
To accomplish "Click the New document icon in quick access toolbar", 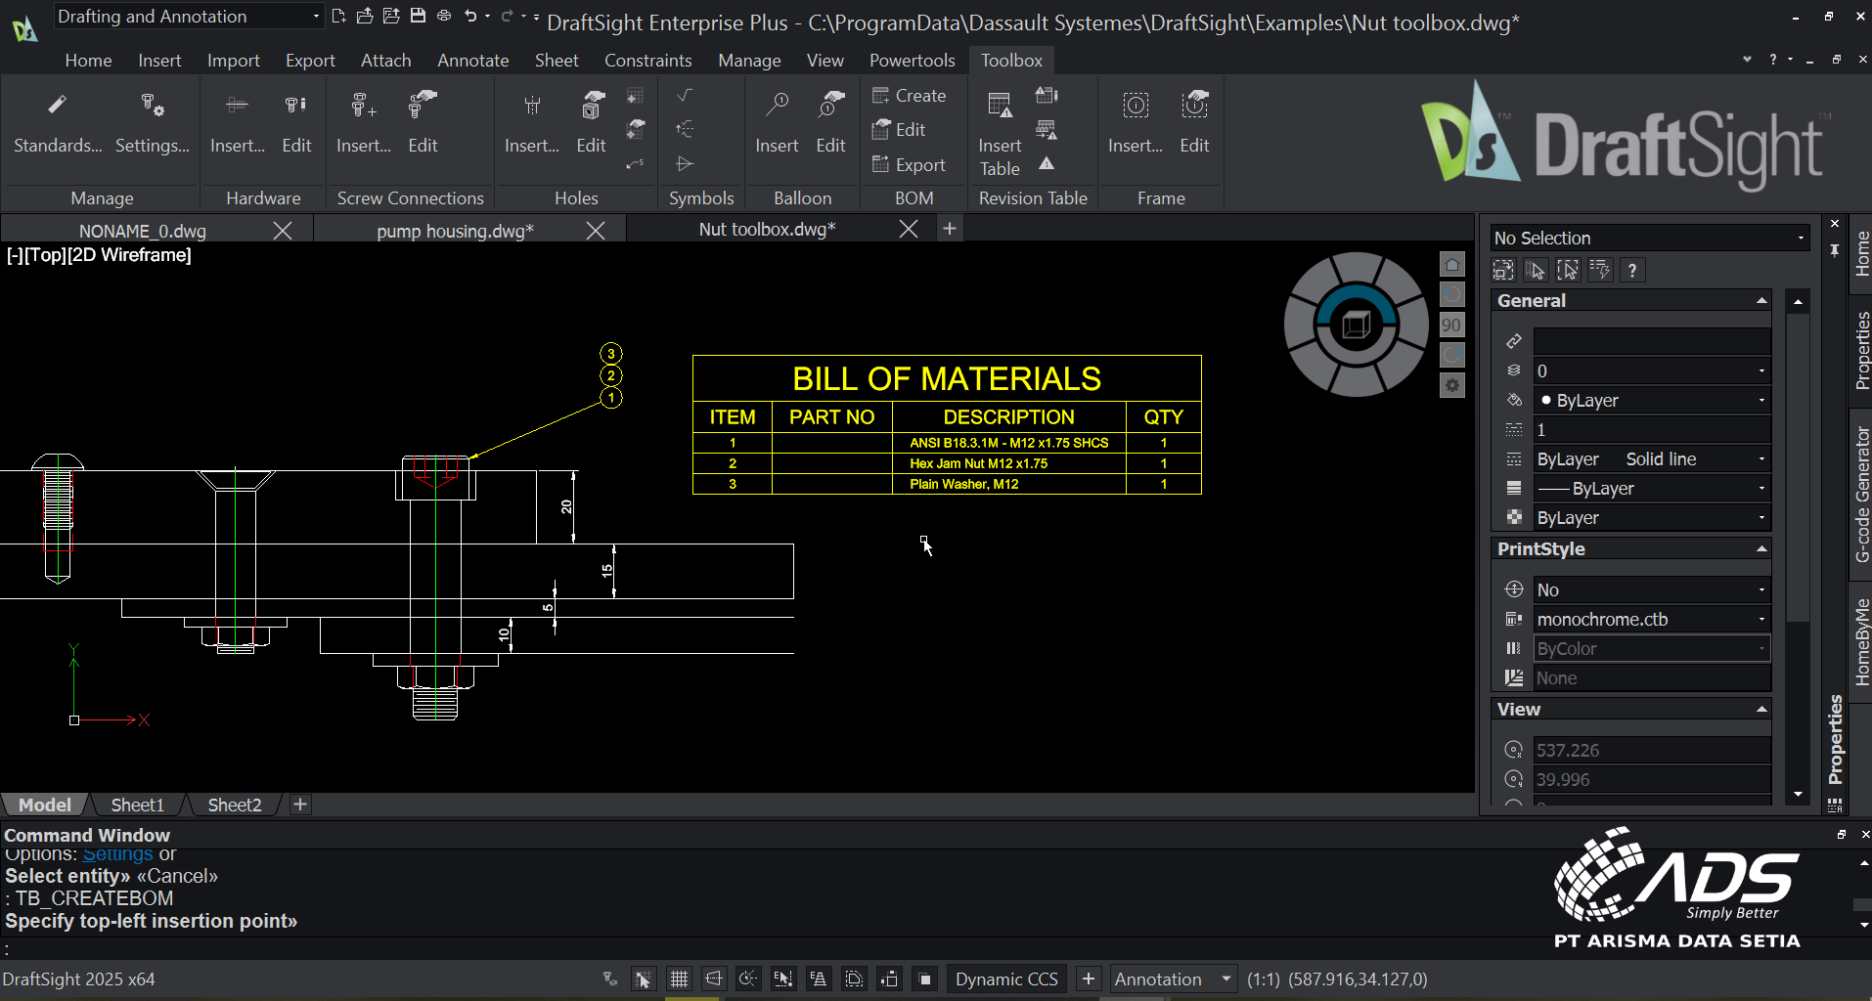I will tap(338, 16).
